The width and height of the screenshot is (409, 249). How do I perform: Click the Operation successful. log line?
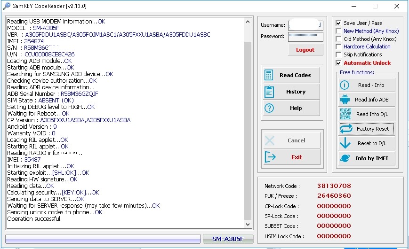(x=34, y=219)
